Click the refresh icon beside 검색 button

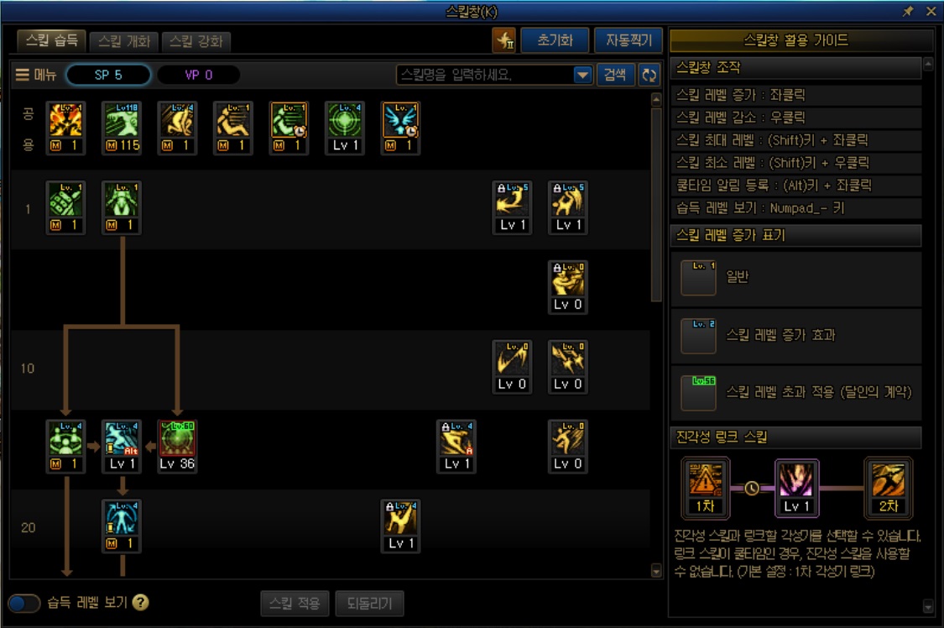coord(649,75)
